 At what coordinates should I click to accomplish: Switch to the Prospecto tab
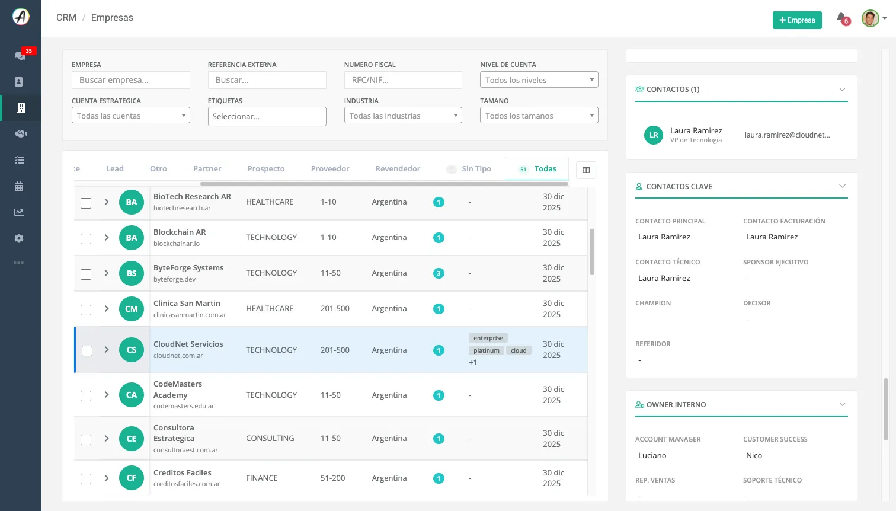click(266, 169)
